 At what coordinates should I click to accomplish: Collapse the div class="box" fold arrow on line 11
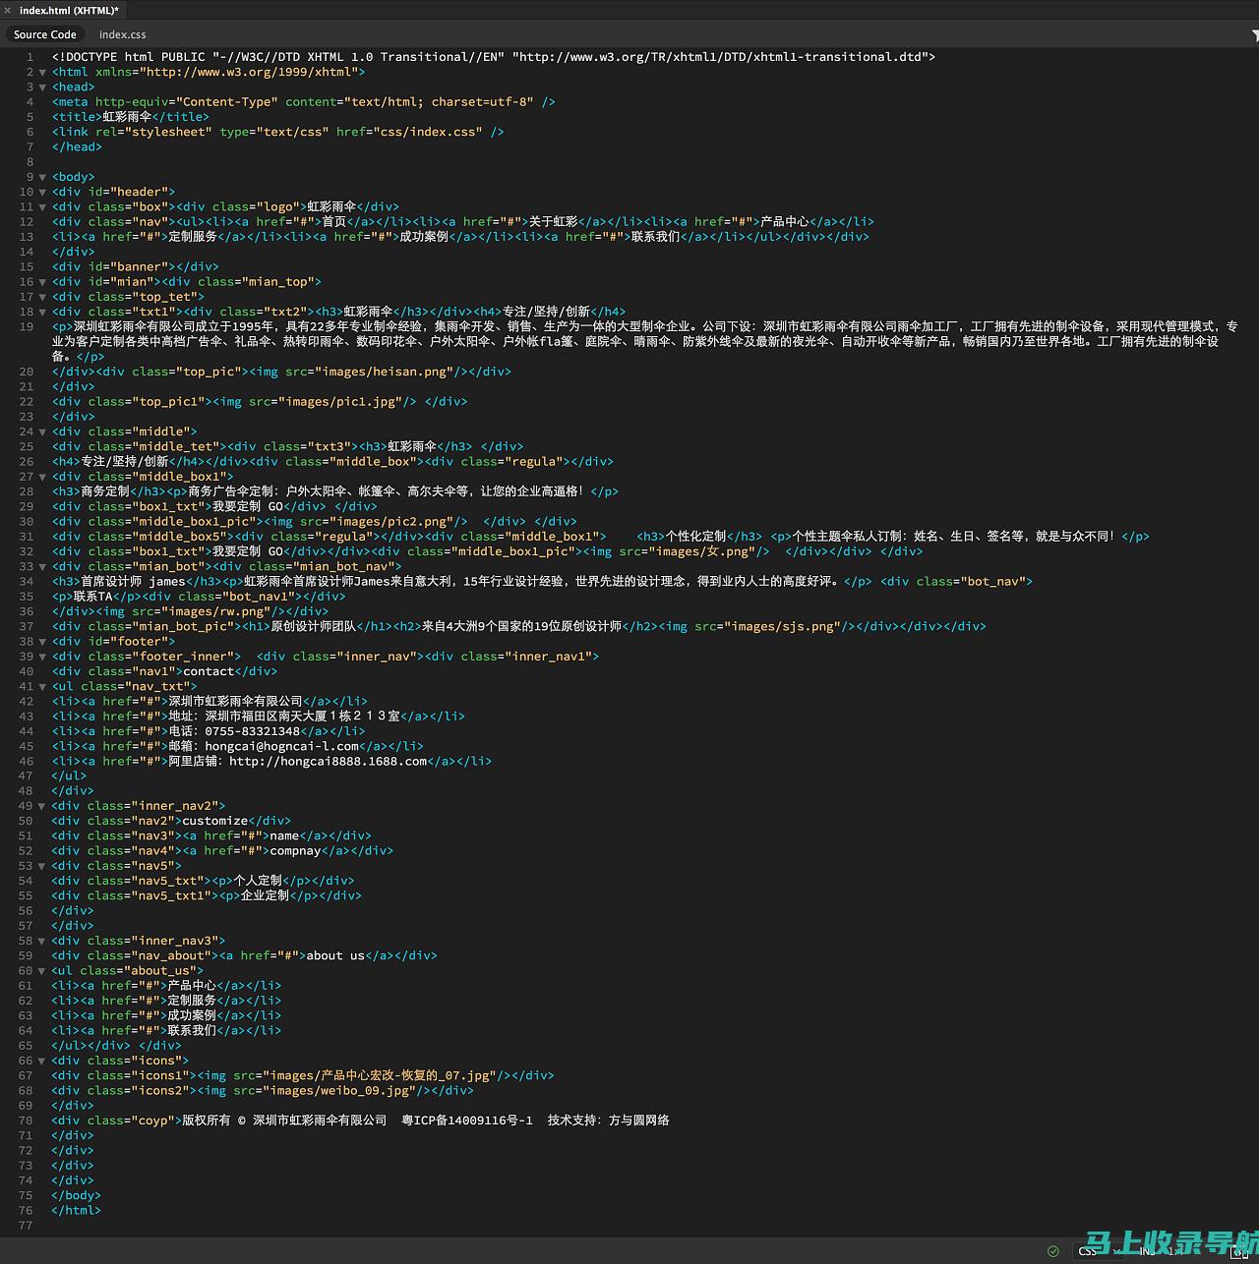[x=42, y=206]
